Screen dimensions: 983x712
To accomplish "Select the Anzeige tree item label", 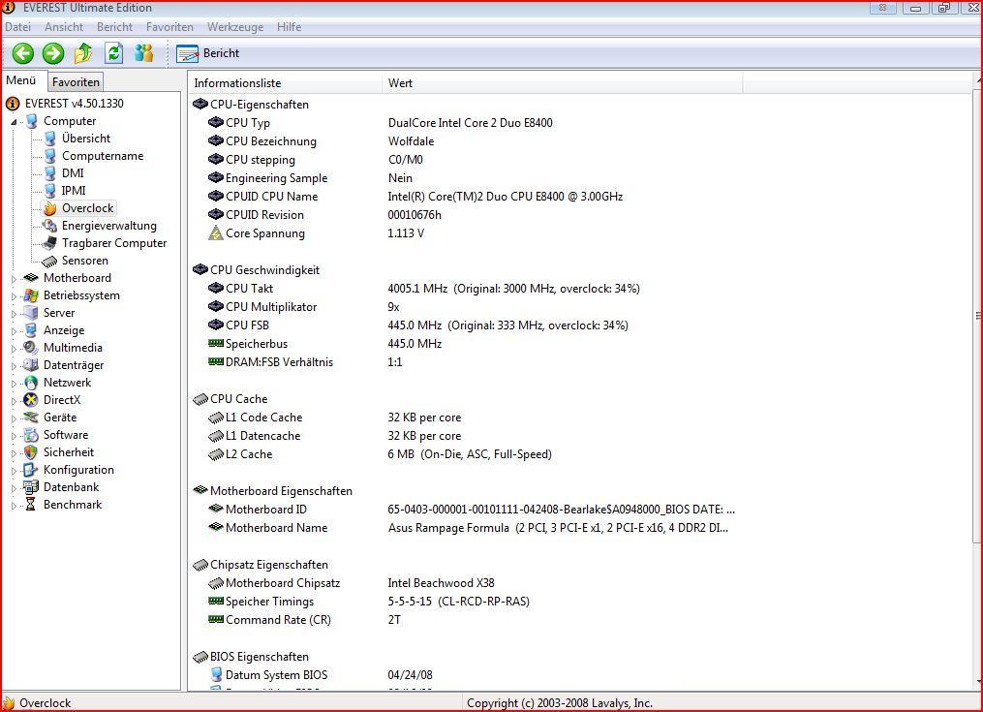I will 64,330.
